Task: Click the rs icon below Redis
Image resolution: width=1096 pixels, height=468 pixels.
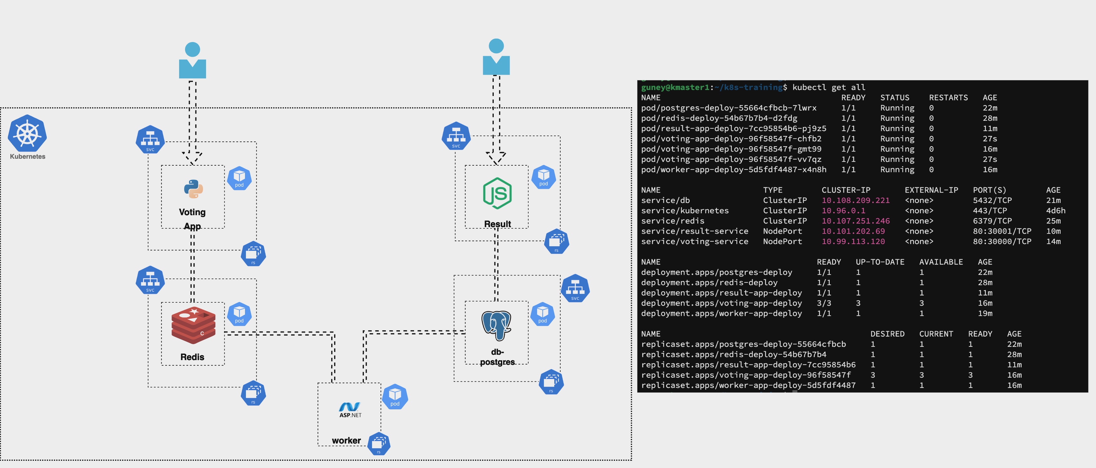Action: point(253,393)
